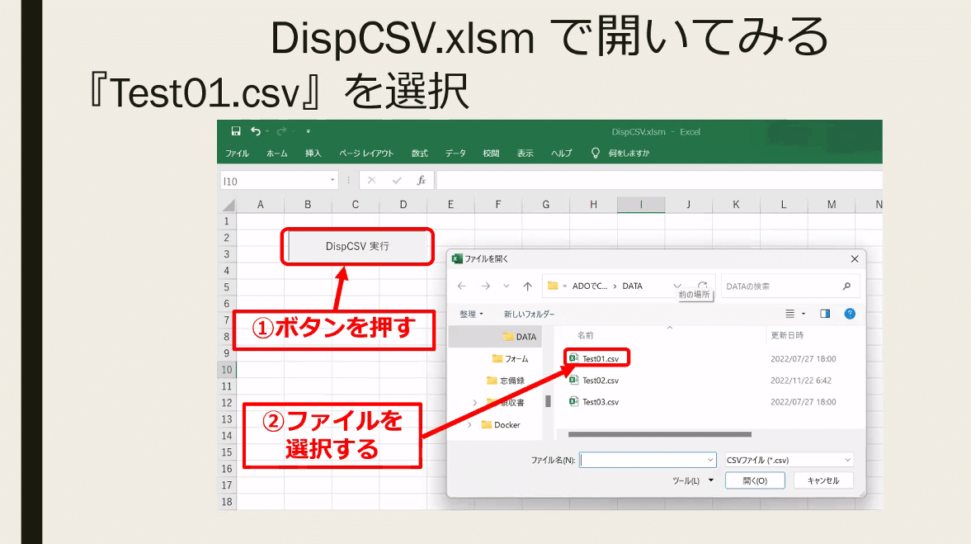Change list view with the view options icon
Viewport: 971px width, 544px height.
(790, 314)
